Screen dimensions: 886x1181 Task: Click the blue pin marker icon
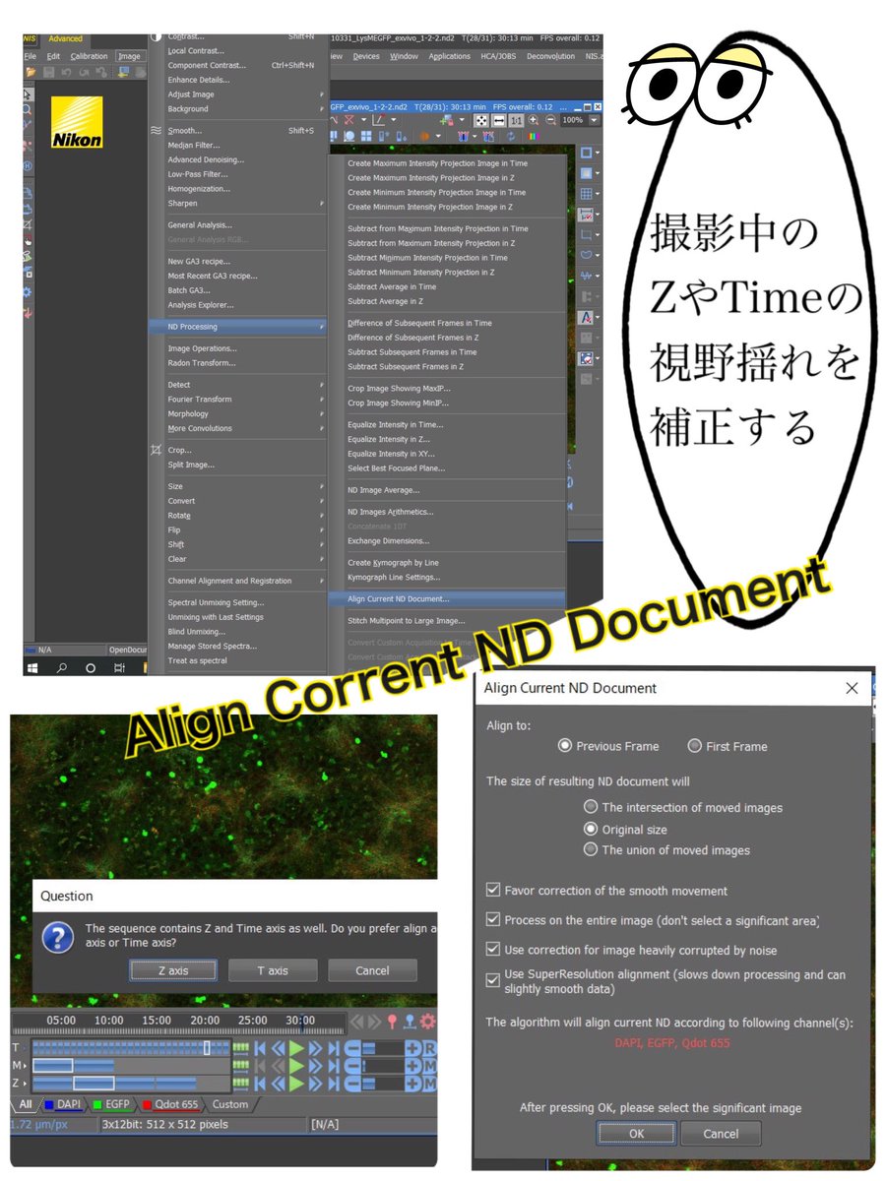(x=409, y=1022)
